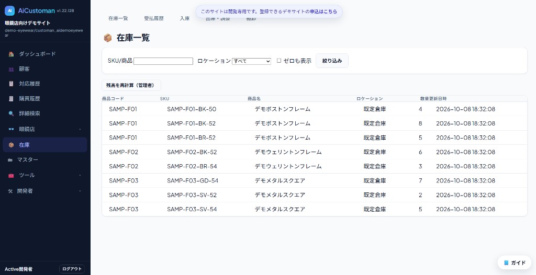536x275 pixels.
Task: Click the SKU column header
Action: coord(164,99)
